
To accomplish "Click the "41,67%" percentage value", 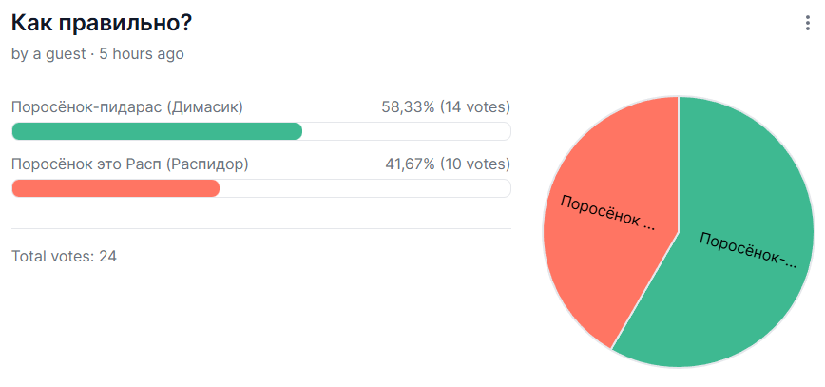I will tap(410, 164).
